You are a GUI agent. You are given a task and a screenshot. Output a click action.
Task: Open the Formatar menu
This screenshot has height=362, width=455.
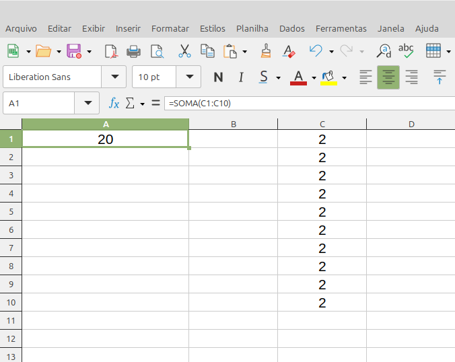pos(170,28)
